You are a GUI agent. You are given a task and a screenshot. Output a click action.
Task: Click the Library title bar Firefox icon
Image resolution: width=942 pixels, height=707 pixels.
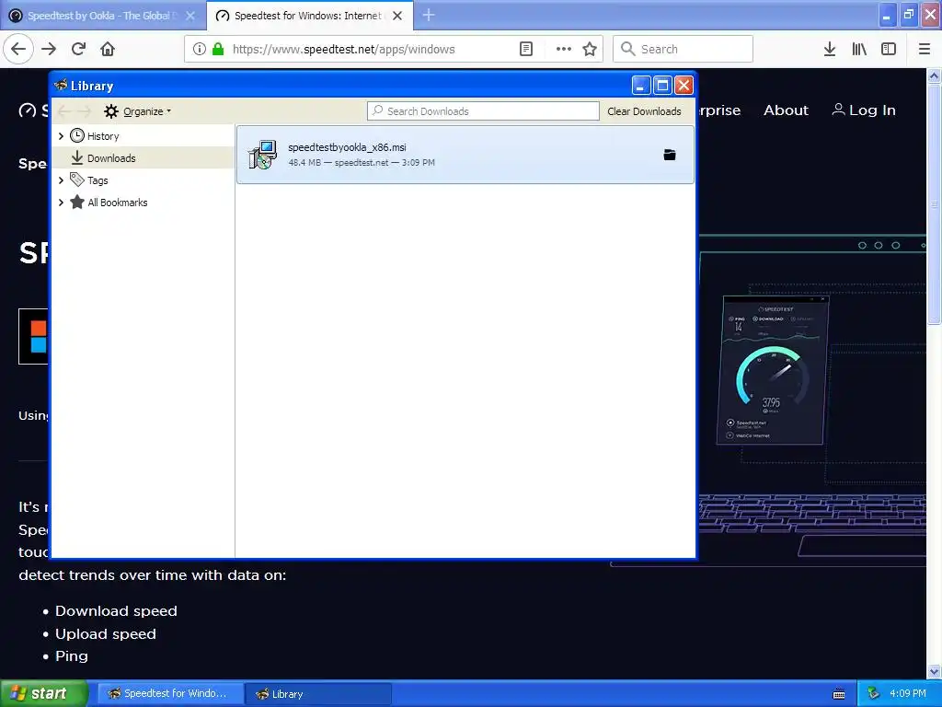[x=61, y=86]
